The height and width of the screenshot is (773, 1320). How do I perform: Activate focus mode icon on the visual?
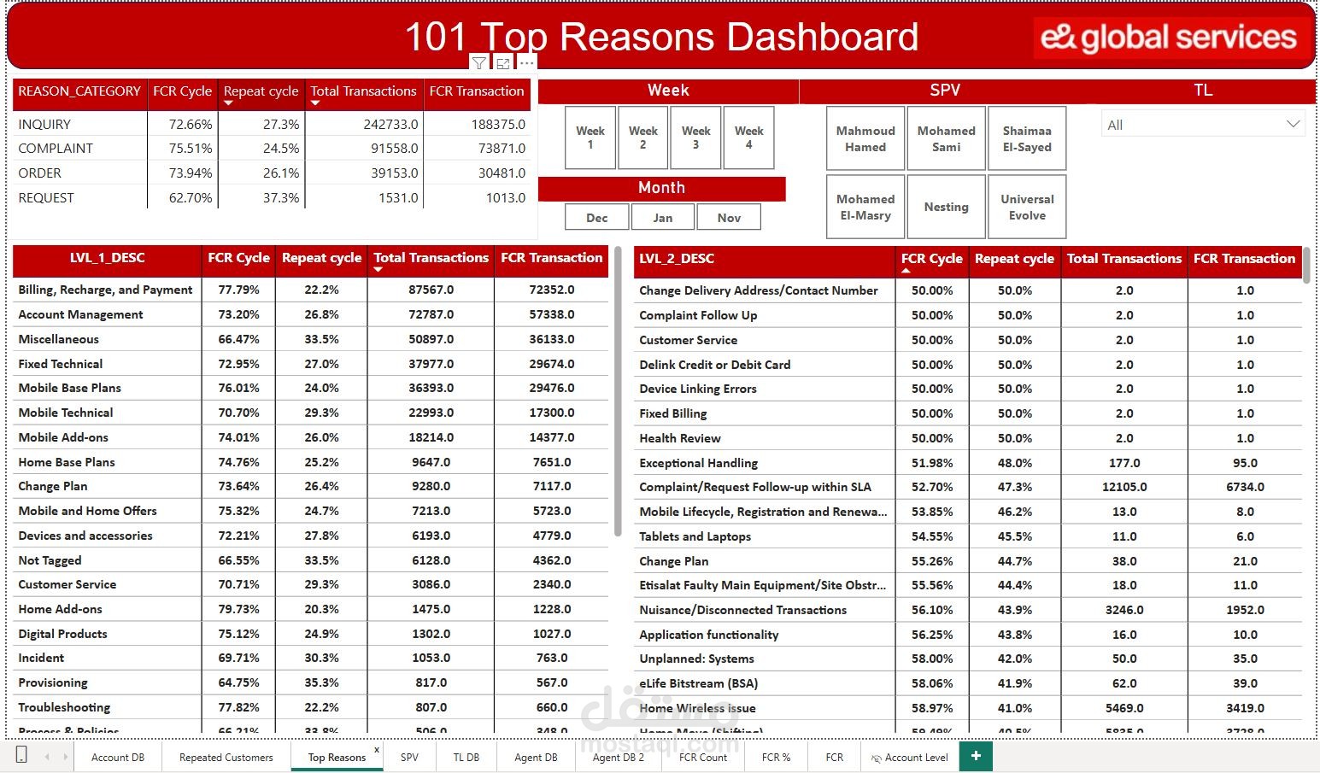point(503,63)
